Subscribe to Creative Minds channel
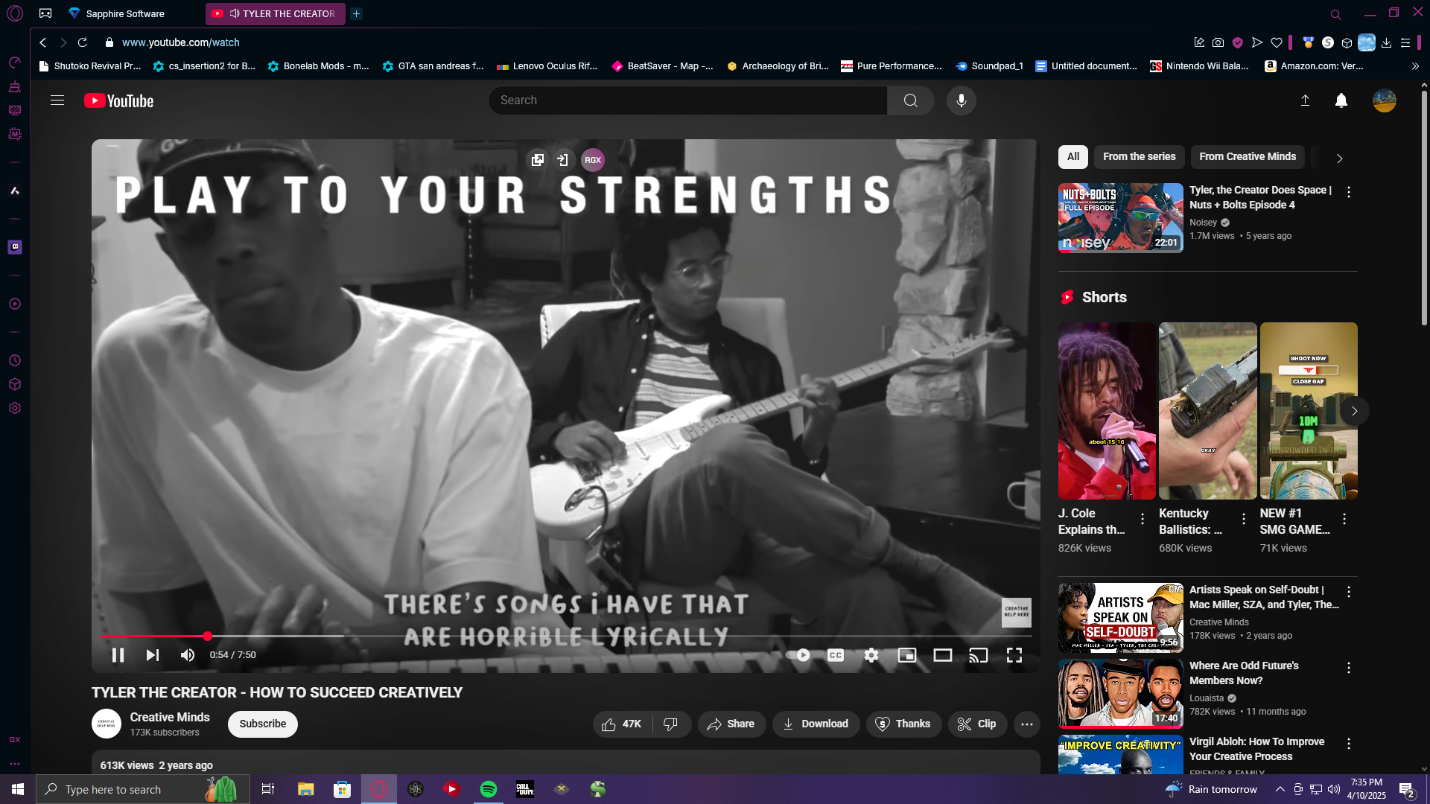The height and width of the screenshot is (804, 1430). 262,724
